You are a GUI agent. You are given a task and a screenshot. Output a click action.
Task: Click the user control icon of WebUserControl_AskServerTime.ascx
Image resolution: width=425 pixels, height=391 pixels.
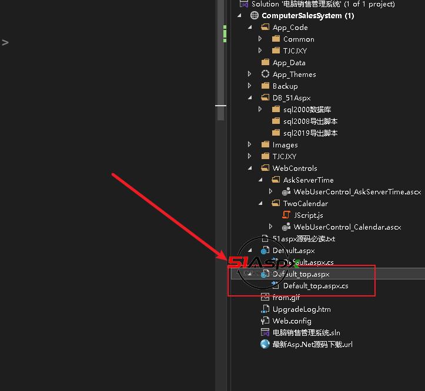(x=286, y=191)
